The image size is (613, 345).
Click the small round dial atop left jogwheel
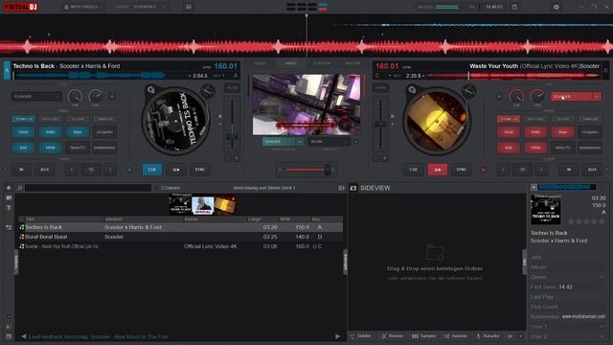(x=207, y=91)
